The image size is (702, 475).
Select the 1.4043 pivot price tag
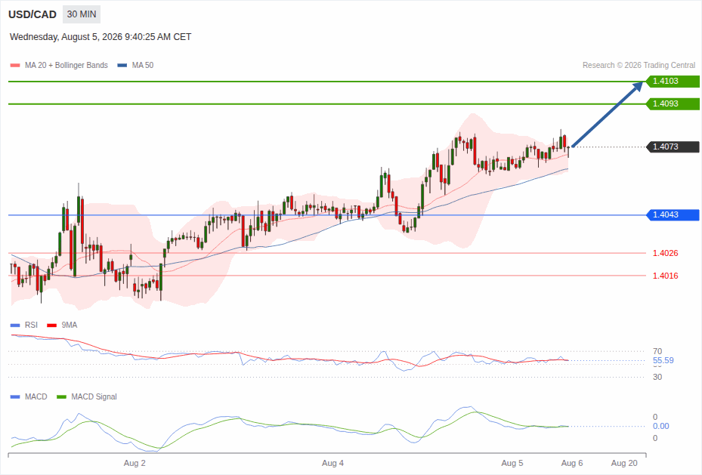[x=673, y=214]
